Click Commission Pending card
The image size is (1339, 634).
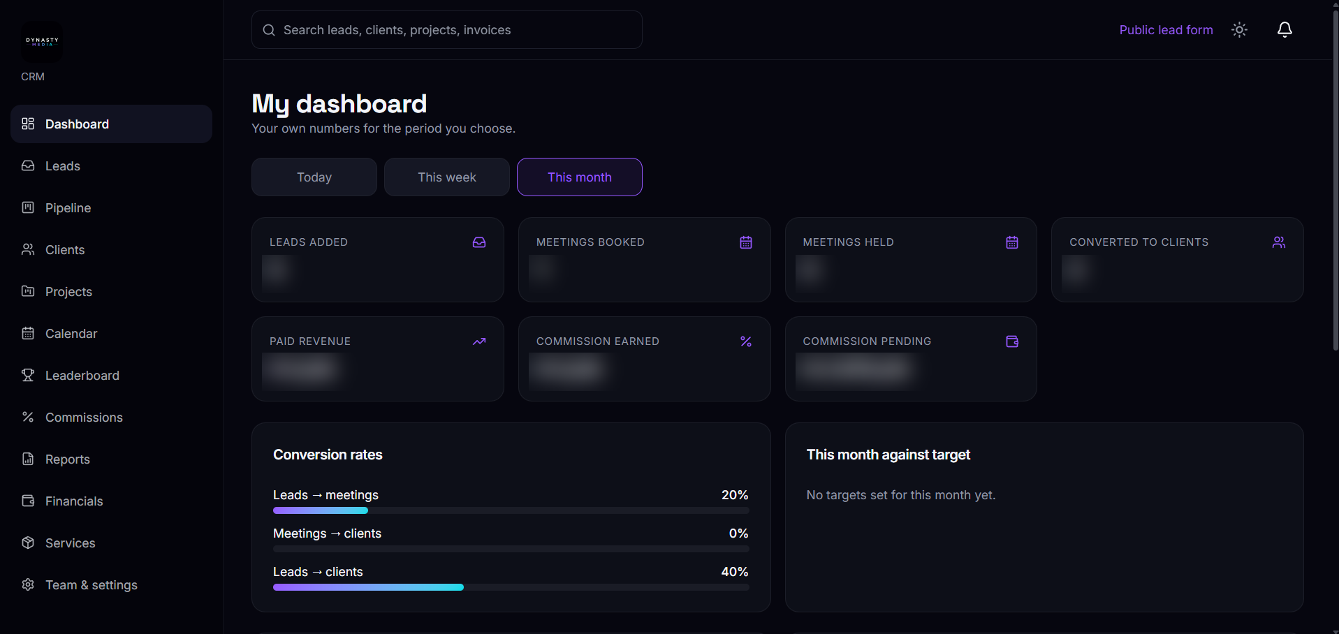pos(911,359)
